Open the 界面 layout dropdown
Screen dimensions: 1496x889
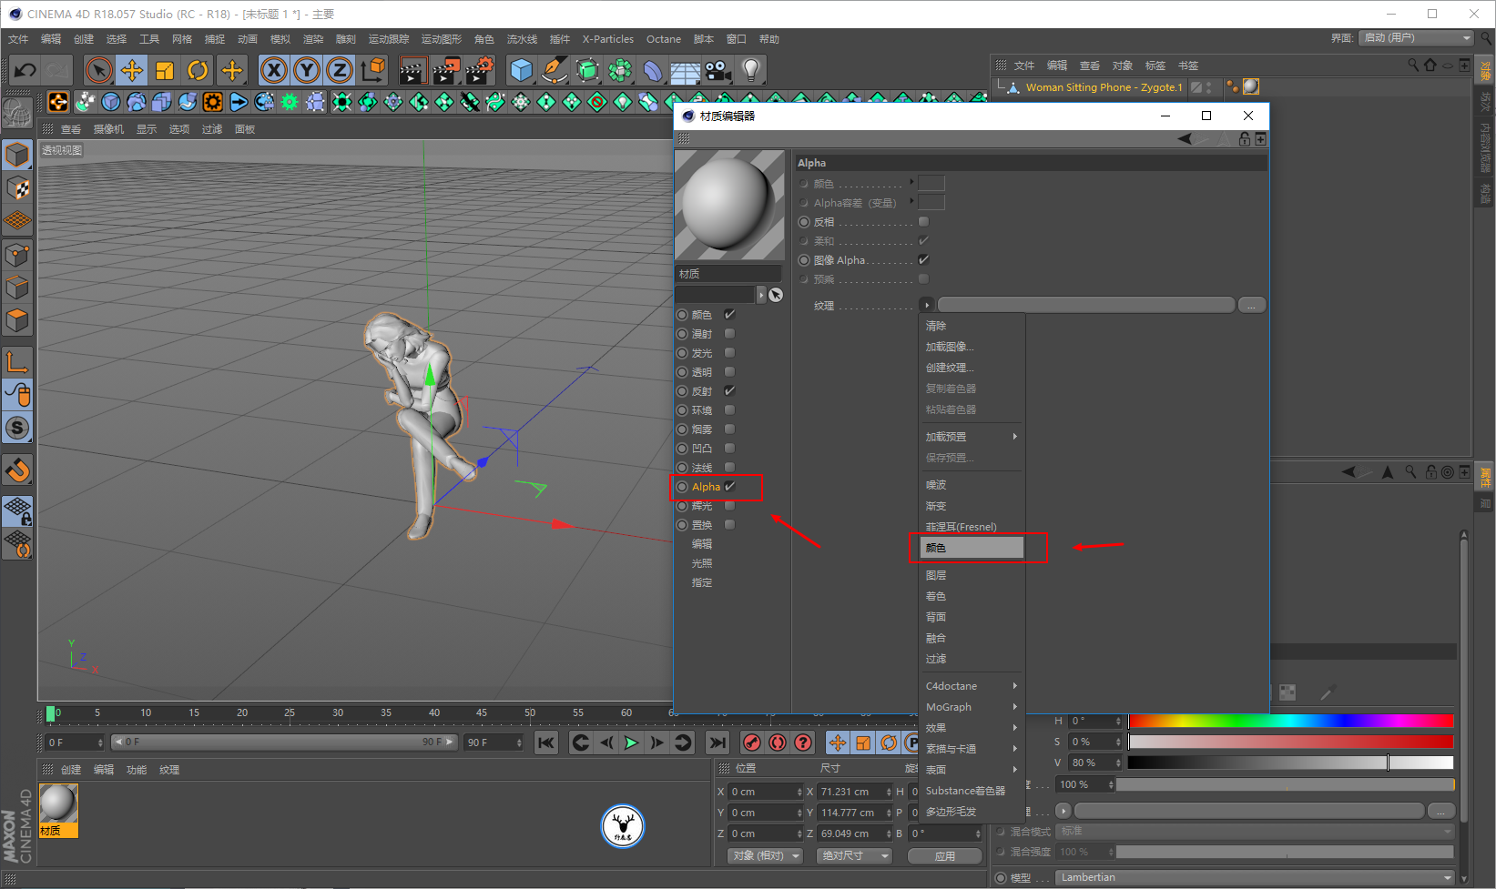click(x=1416, y=38)
